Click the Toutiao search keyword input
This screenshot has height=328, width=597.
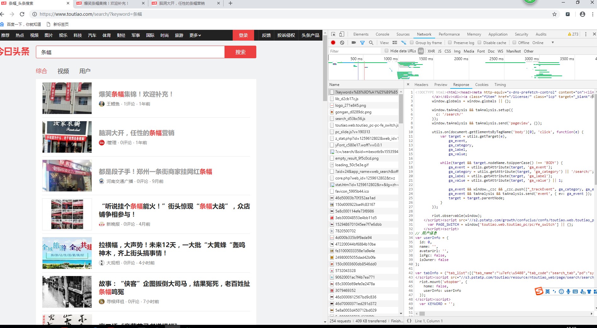point(130,52)
